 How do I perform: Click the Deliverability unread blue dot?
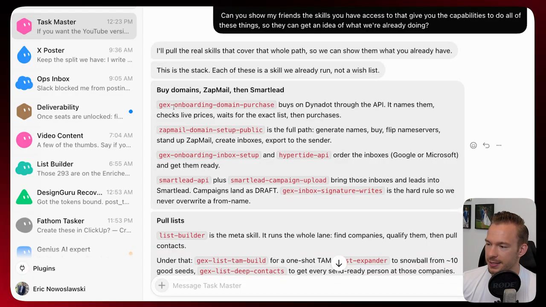[131, 112]
